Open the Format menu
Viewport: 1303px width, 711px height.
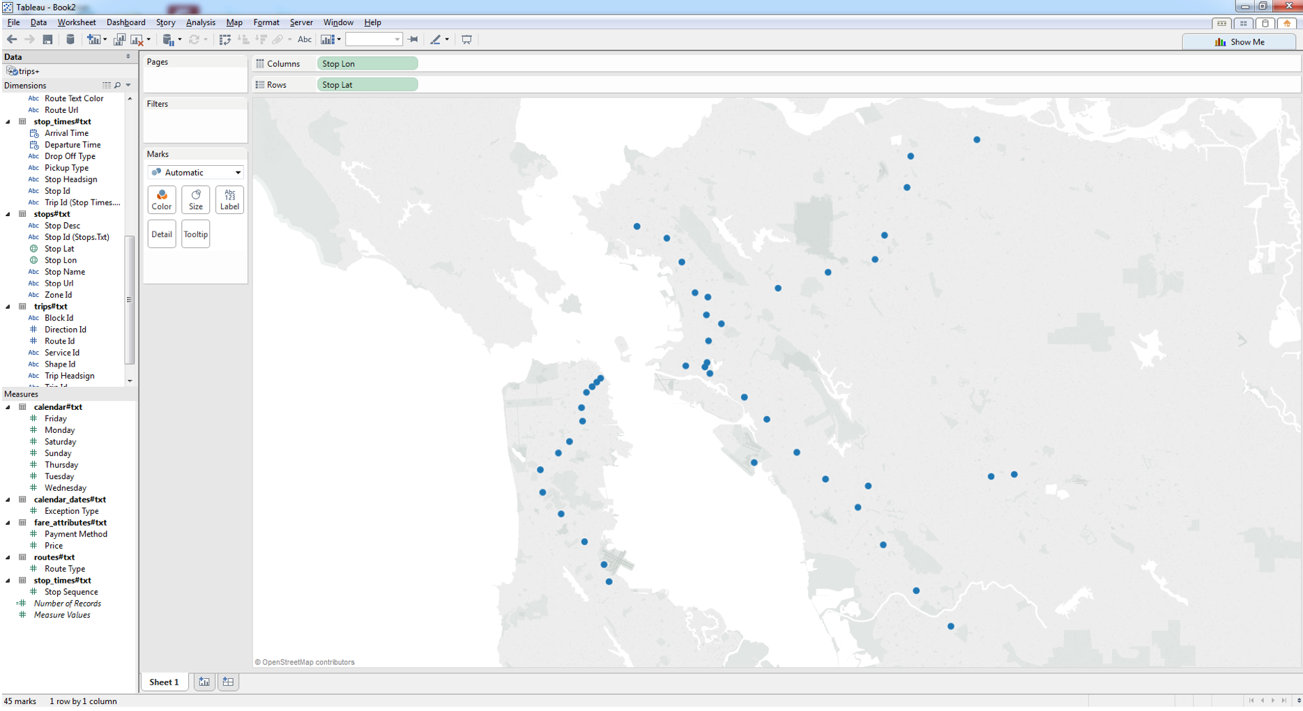point(266,22)
